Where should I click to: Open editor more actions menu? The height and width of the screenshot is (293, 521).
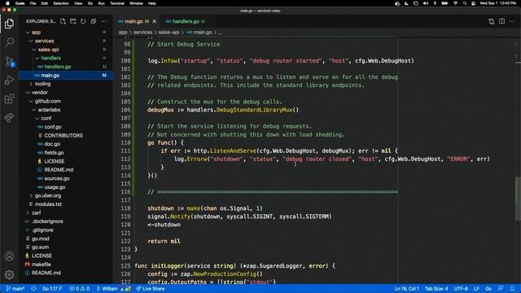click(512, 21)
